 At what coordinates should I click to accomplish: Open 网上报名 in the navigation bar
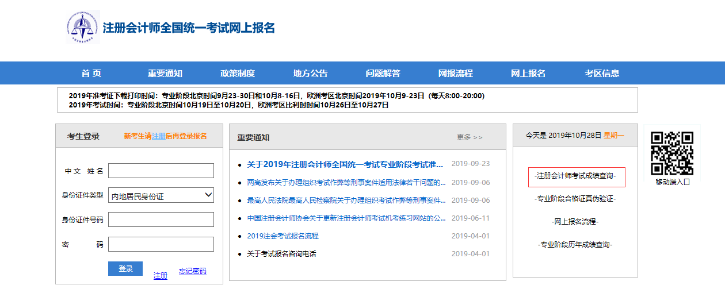click(x=528, y=73)
